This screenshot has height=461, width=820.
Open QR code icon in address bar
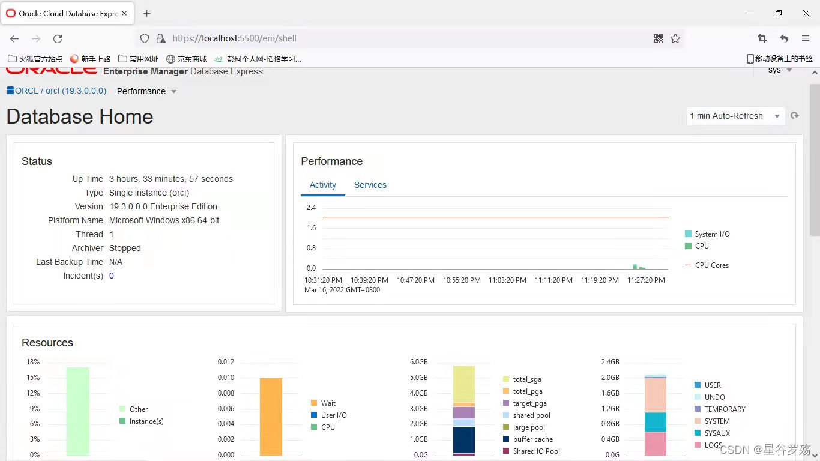659,38
